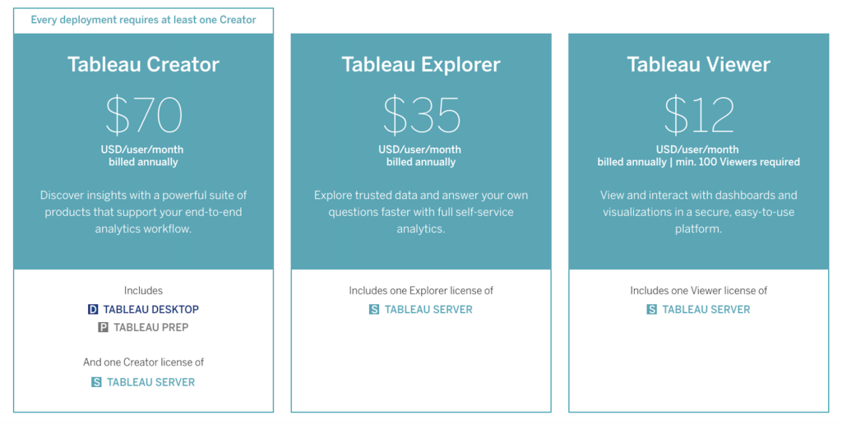Image resolution: width=842 pixels, height=424 pixels.
Task: Click the 'Every deployment requires at least one Creator' banner
Action: click(143, 20)
